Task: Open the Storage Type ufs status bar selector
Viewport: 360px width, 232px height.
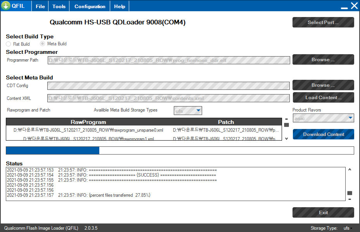Action: (x=347, y=228)
